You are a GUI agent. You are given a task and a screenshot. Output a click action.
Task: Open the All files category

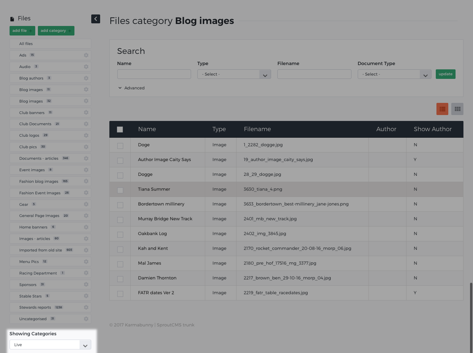click(x=50, y=44)
